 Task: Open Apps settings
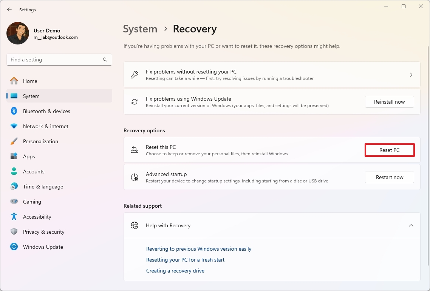(59, 156)
